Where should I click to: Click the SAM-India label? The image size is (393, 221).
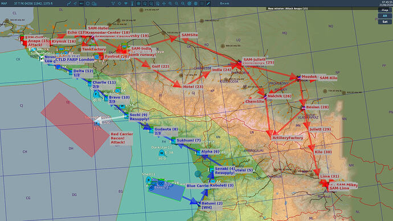141,48
